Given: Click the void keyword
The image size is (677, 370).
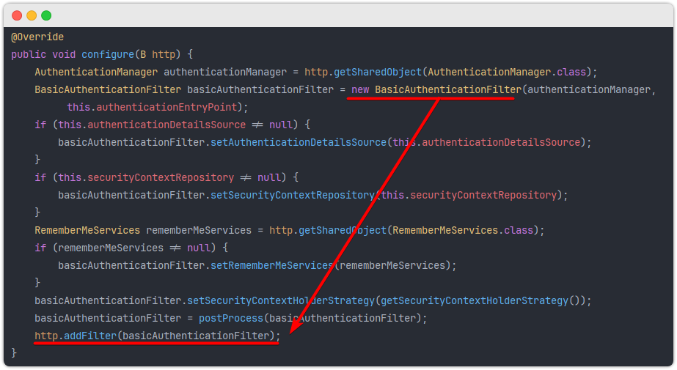Looking at the screenshot, I should click(x=64, y=55).
